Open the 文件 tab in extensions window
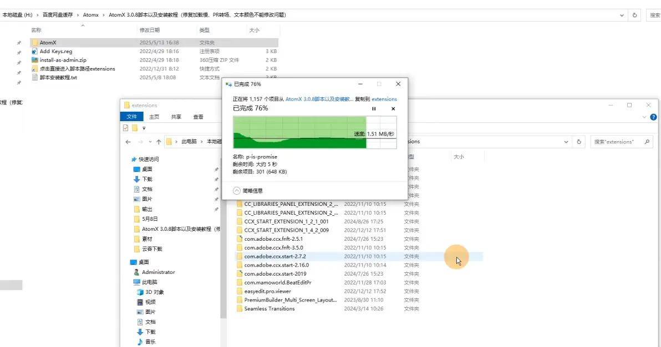661x347 pixels. [131, 117]
